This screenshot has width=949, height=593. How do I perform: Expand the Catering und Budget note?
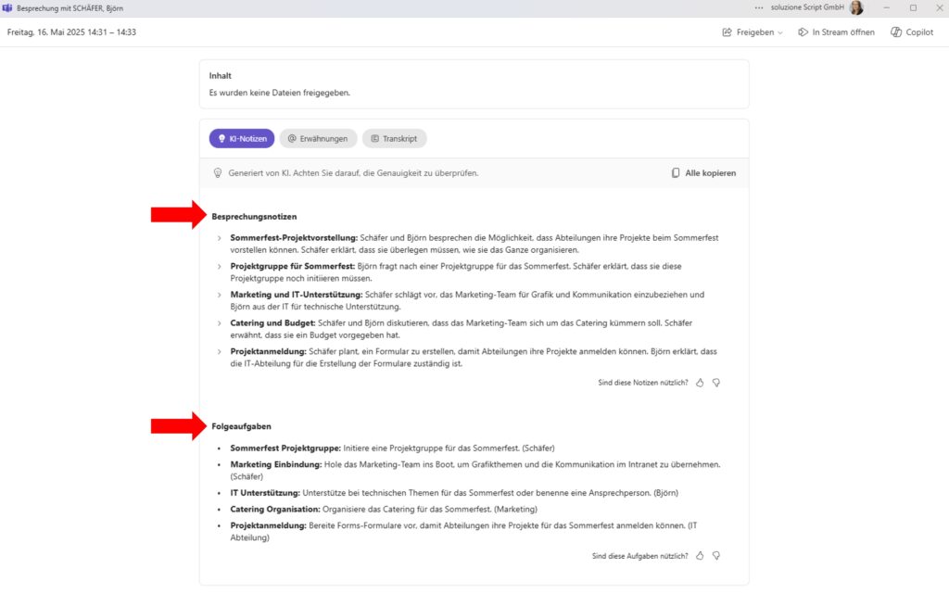point(220,323)
